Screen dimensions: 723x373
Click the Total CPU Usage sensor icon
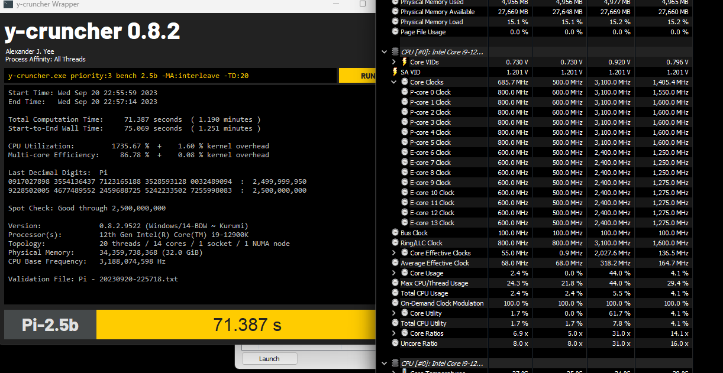395,293
